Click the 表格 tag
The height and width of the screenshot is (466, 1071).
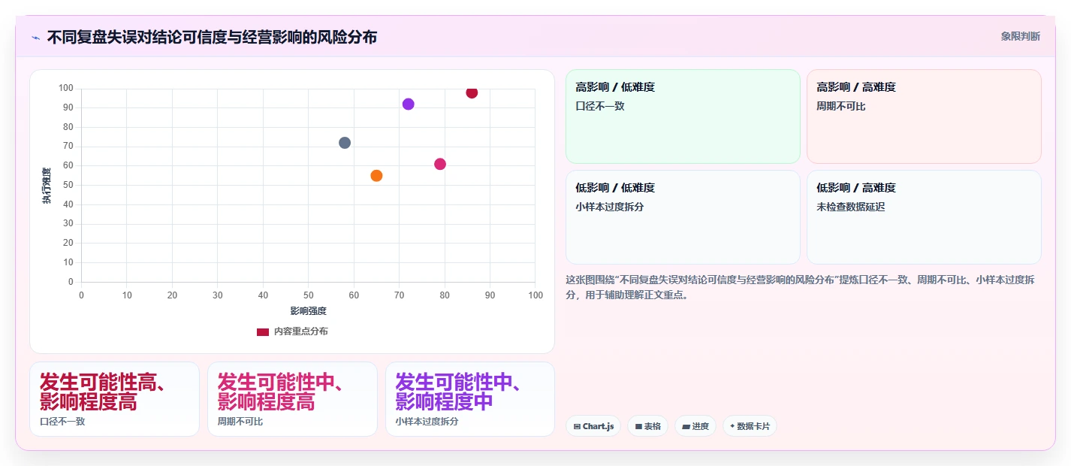(x=647, y=426)
